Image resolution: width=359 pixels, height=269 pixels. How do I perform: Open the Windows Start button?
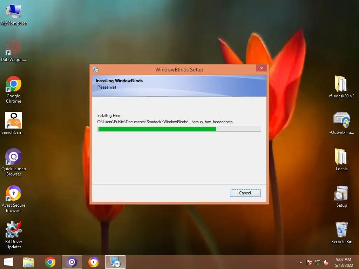coord(8,262)
